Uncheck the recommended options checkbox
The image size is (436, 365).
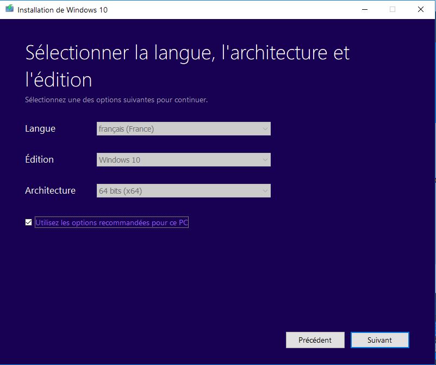[x=28, y=222]
